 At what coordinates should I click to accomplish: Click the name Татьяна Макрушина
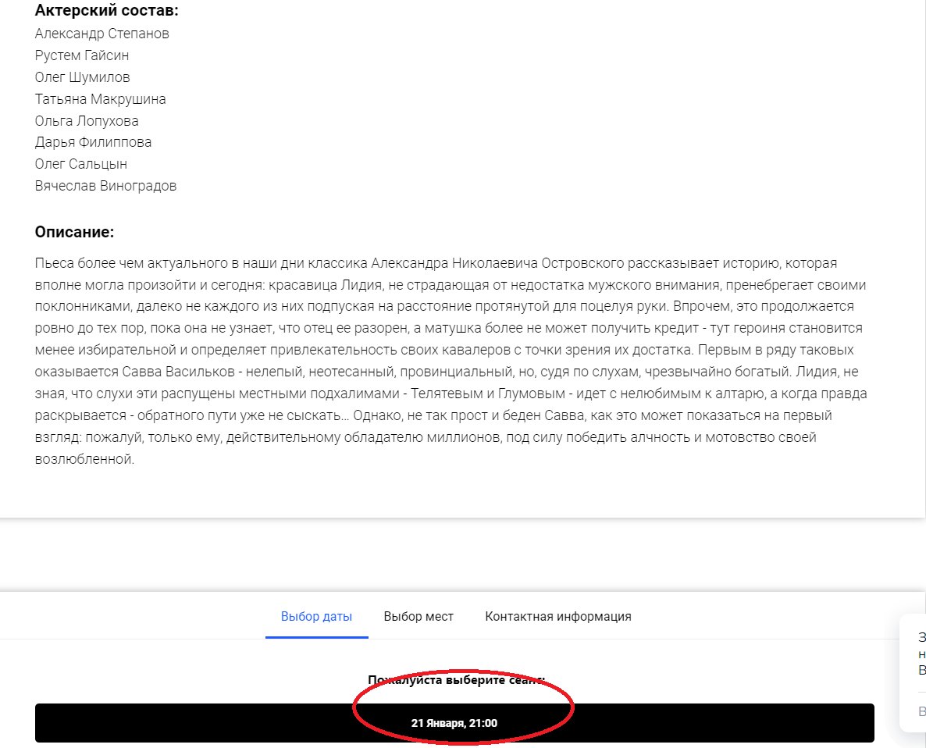(x=100, y=99)
